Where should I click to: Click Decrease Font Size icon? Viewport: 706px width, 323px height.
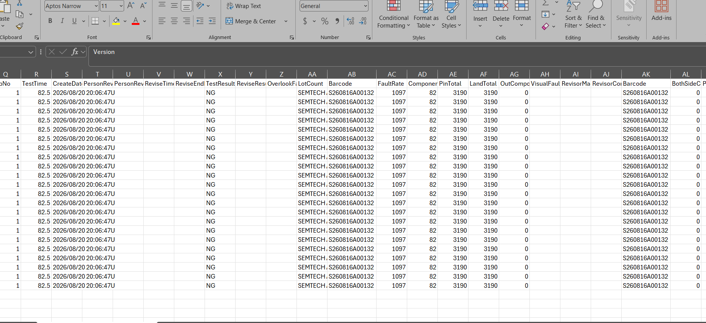143,6
